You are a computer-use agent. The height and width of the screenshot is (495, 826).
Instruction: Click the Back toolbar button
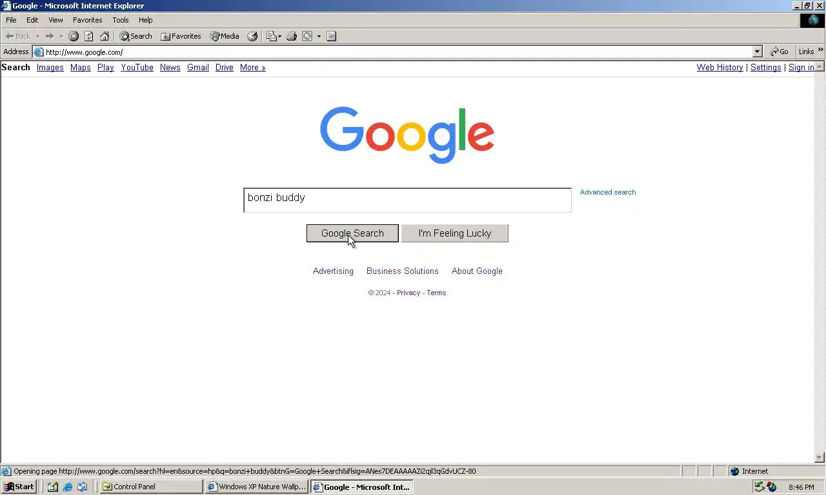[x=17, y=36]
